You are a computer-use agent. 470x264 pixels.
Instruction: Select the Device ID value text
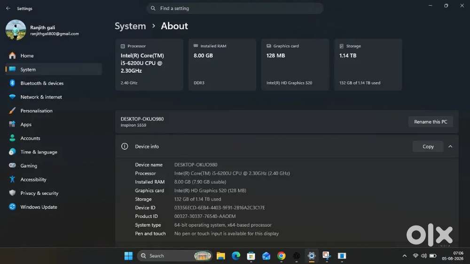coord(219,208)
